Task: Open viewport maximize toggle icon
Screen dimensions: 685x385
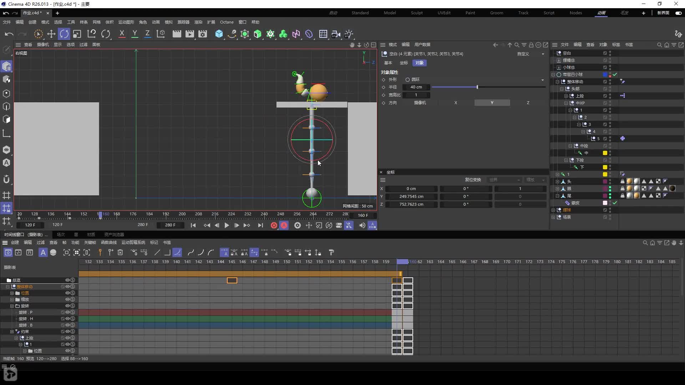Action: pyautogui.click(x=373, y=45)
